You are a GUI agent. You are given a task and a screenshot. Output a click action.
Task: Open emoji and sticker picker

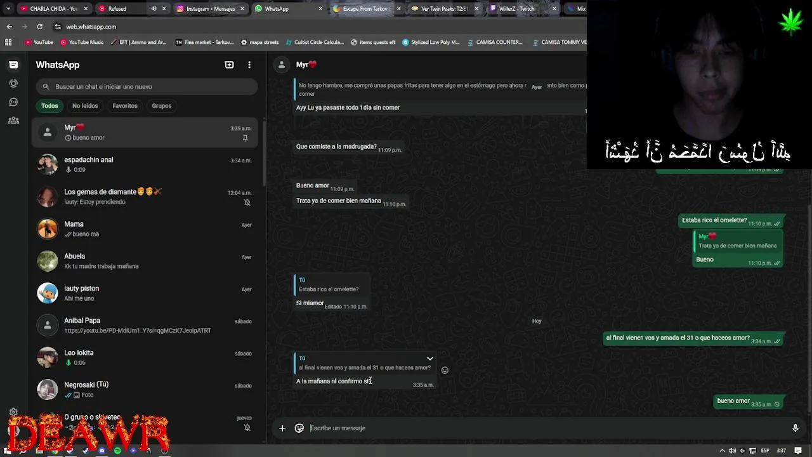pyautogui.click(x=299, y=428)
